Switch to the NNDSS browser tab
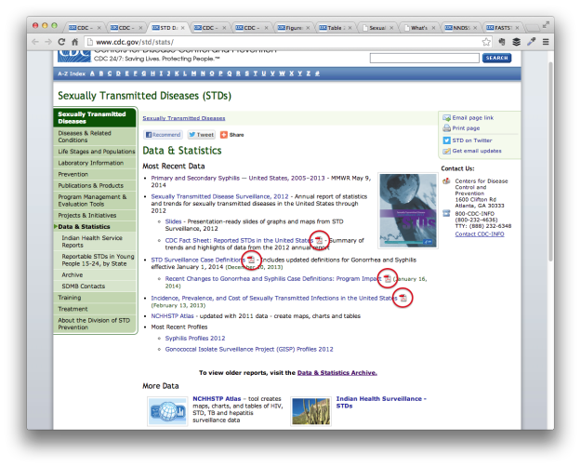Image resolution: width=581 pixels, height=467 pixels. (460, 28)
